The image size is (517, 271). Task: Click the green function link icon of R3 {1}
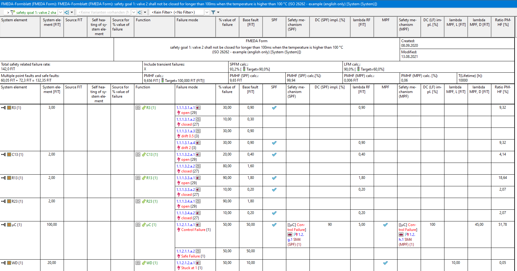(x=144, y=108)
